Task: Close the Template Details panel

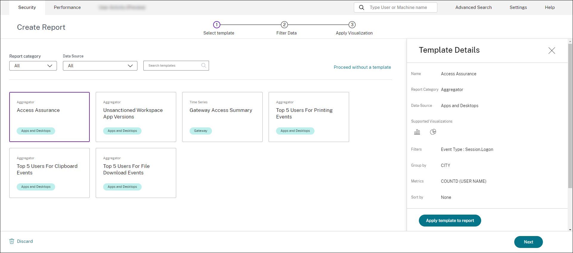Action: coord(552,51)
